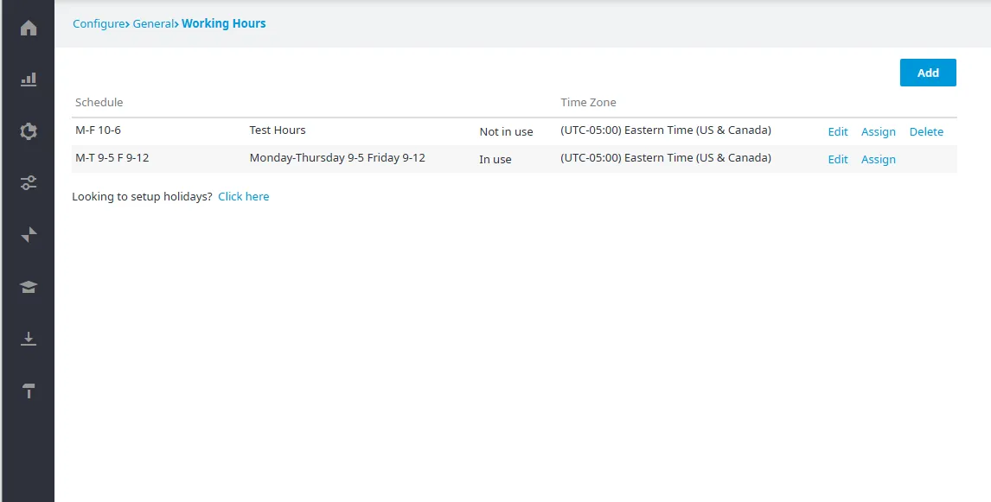Open the bar chart icon in sidebar
The width and height of the screenshot is (991, 502).
pos(29,79)
